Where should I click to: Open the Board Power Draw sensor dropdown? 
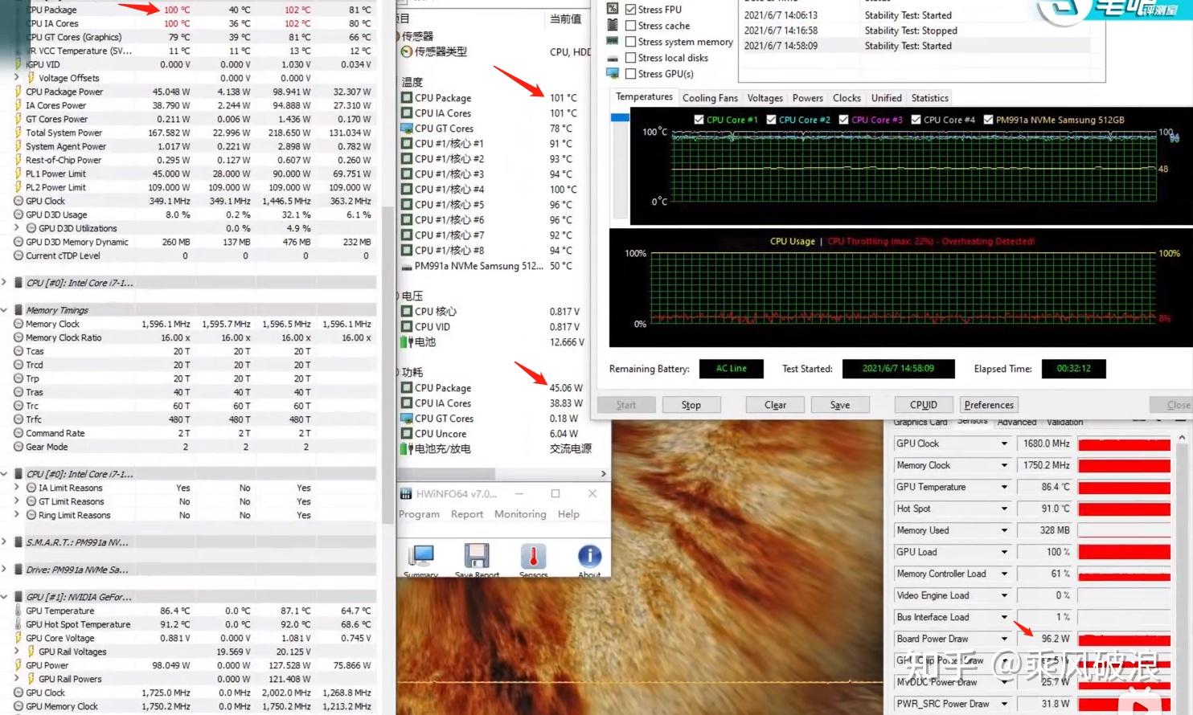point(1004,639)
